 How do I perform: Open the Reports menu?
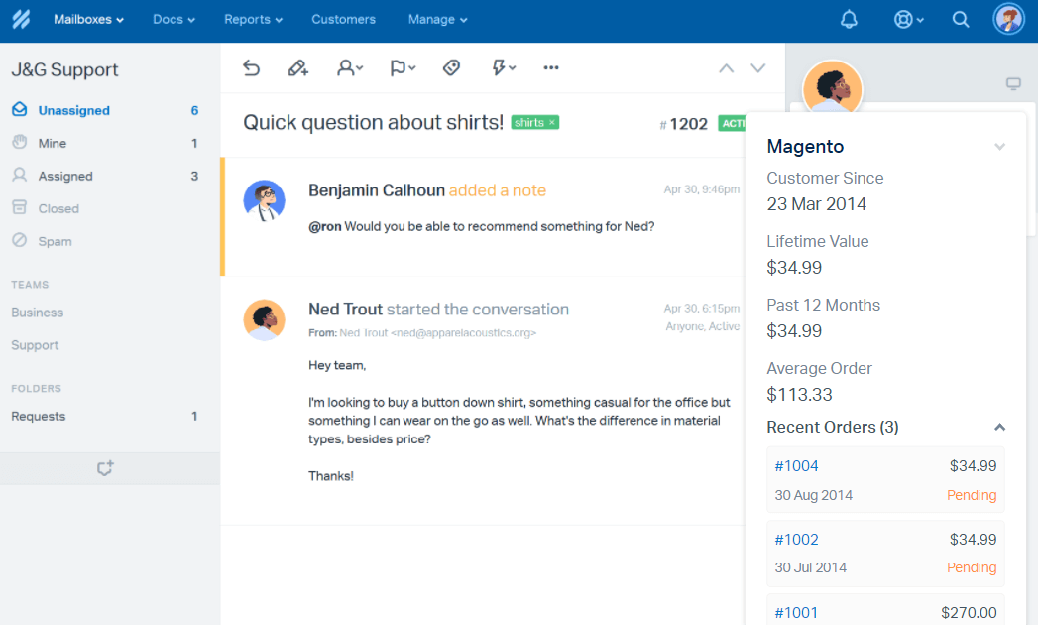pyautogui.click(x=253, y=20)
